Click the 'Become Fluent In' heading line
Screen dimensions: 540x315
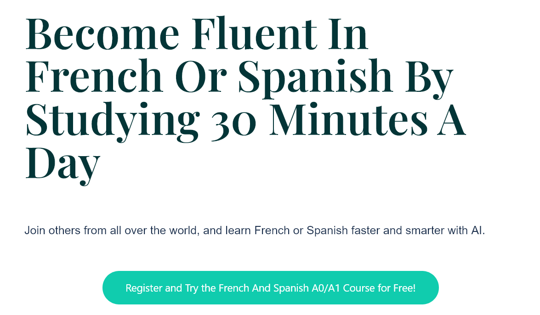tap(197, 34)
